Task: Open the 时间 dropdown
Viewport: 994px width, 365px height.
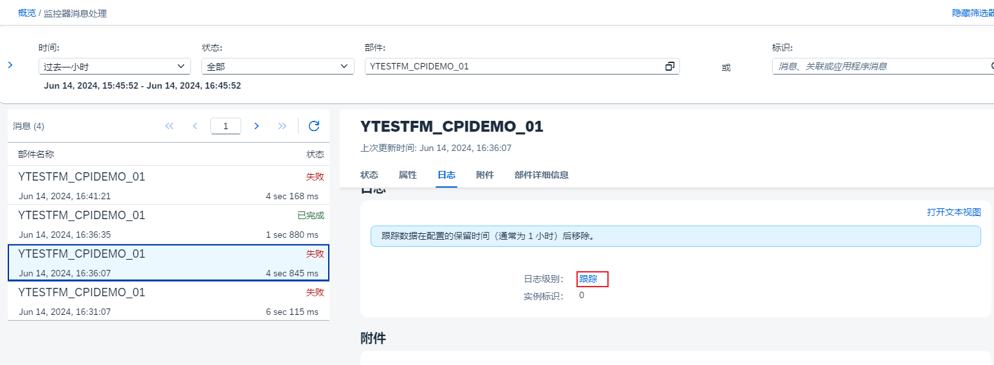Action: (x=115, y=66)
